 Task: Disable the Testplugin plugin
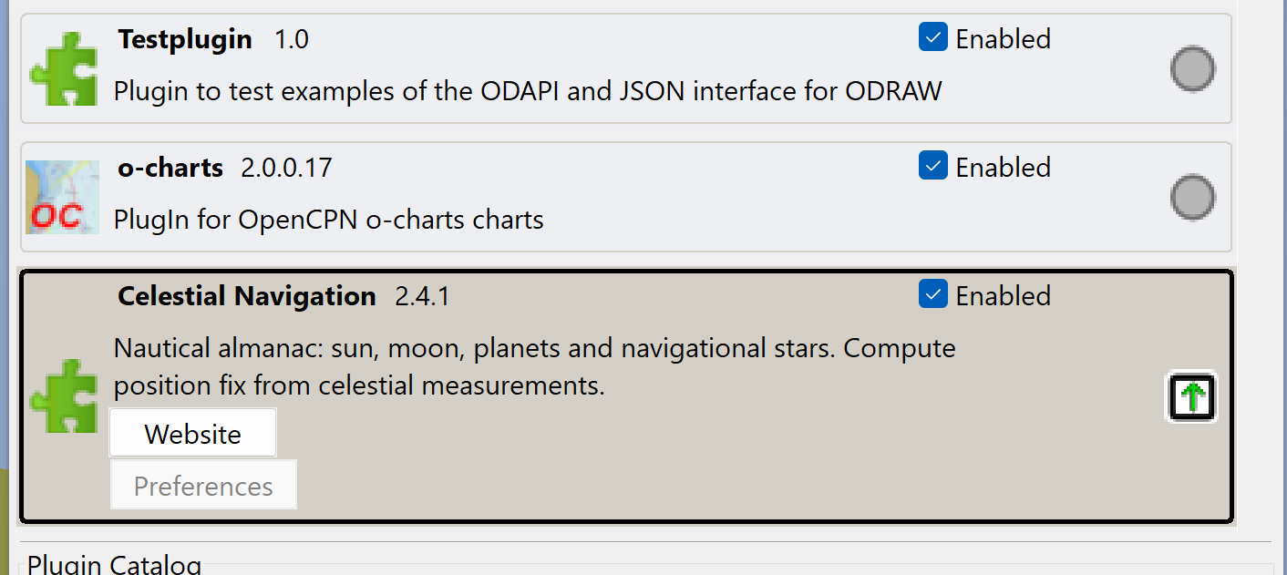click(x=932, y=37)
